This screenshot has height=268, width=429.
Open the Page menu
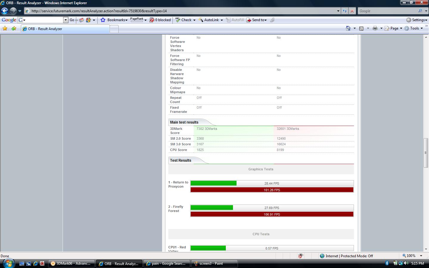pos(393,28)
